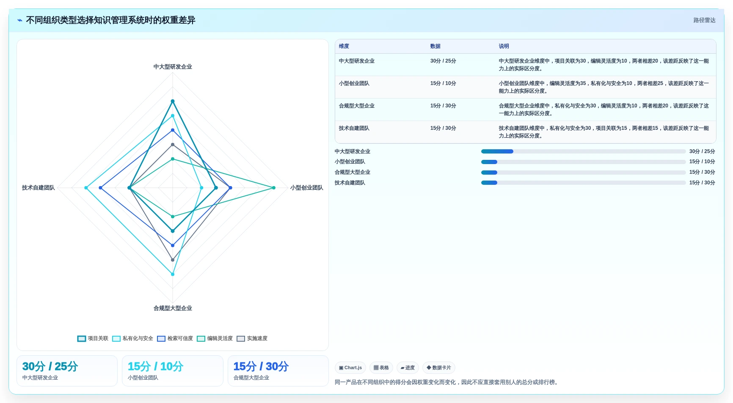
Task: Click progress bar for 技术自建团队
Action: point(583,183)
